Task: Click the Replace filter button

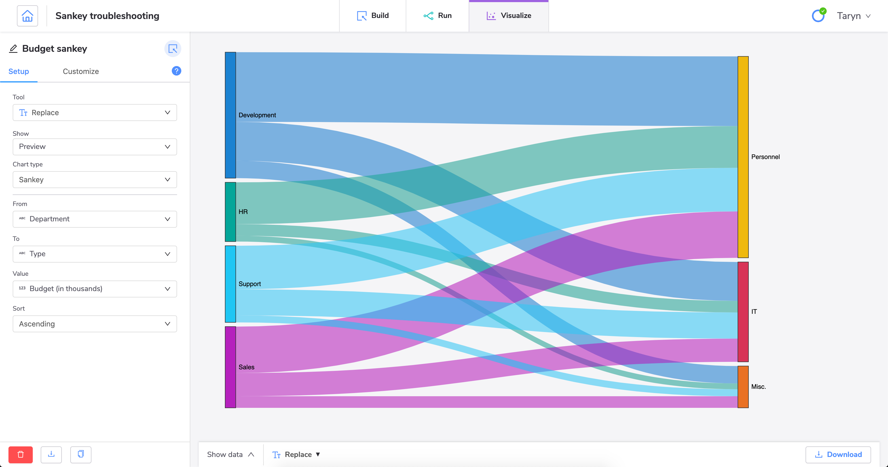Action: tap(295, 454)
